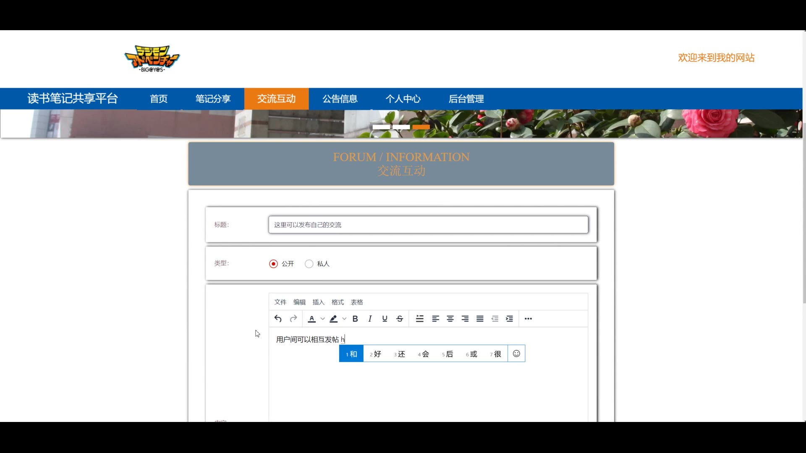Click the 标题 title input field
The width and height of the screenshot is (806, 453).
[428, 225]
